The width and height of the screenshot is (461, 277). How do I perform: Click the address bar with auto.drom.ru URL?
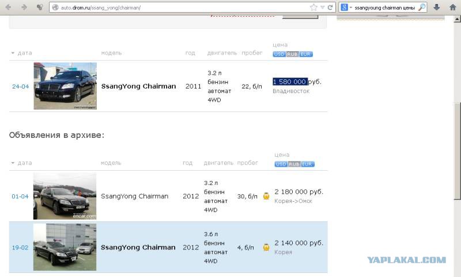(x=192, y=7)
